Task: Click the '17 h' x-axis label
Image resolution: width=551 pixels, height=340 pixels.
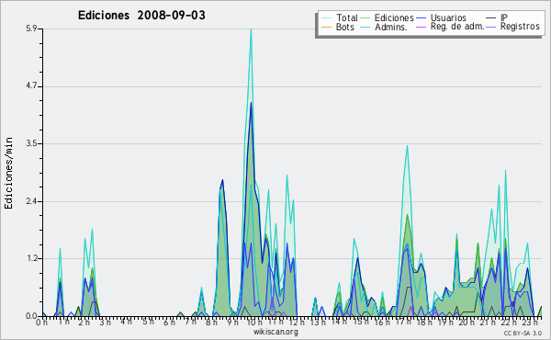Action: click(403, 322)
